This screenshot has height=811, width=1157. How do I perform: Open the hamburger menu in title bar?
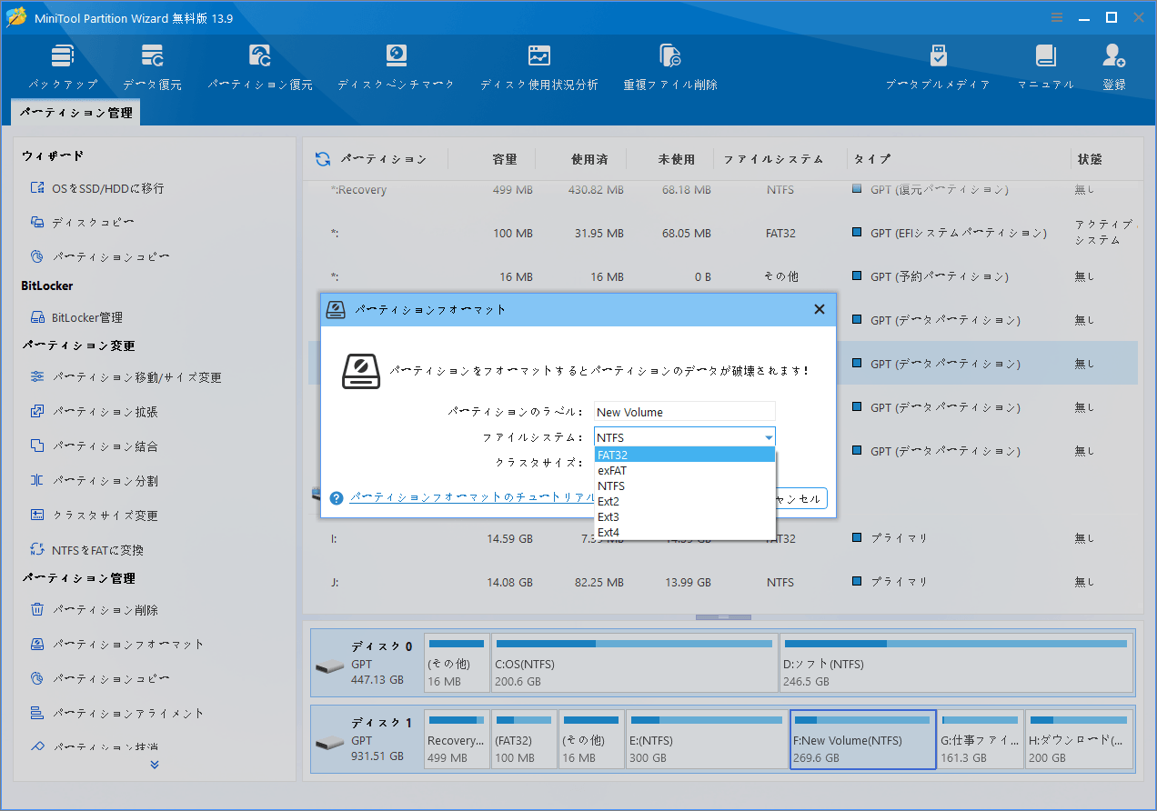point(1057,17)
